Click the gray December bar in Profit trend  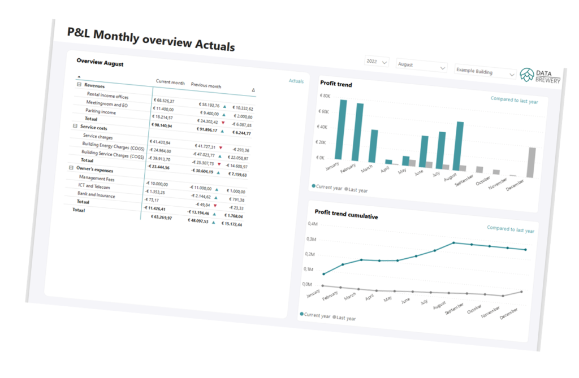tap(531, 163)
